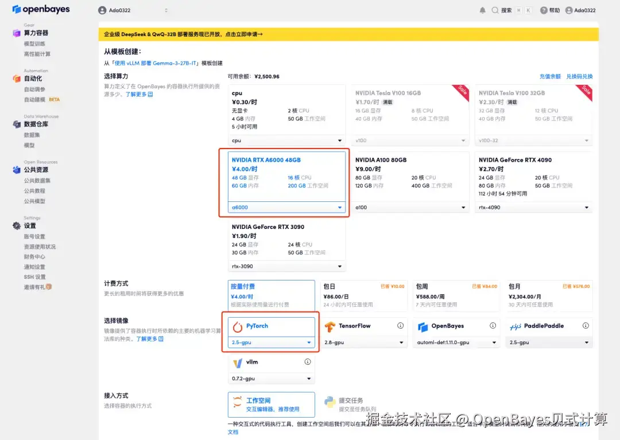This screenshot has width=620, height=440.
Task: Go to 资源使用状况 in sidebar
Action: point(40,247)
